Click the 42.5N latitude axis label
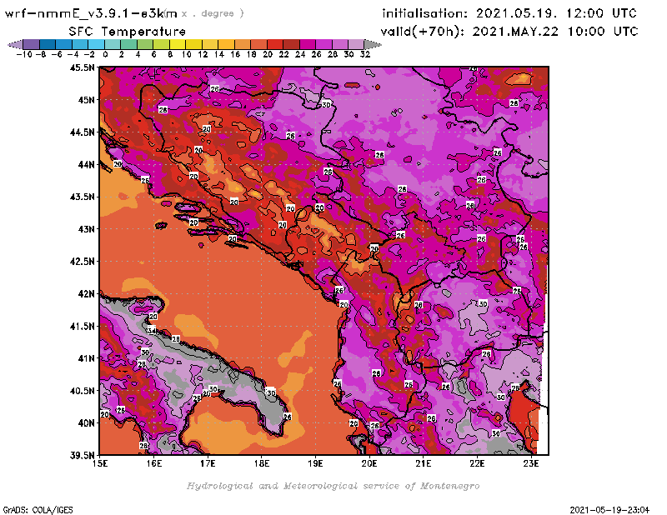This screenshot has height=515, width=667. point(82,262)
